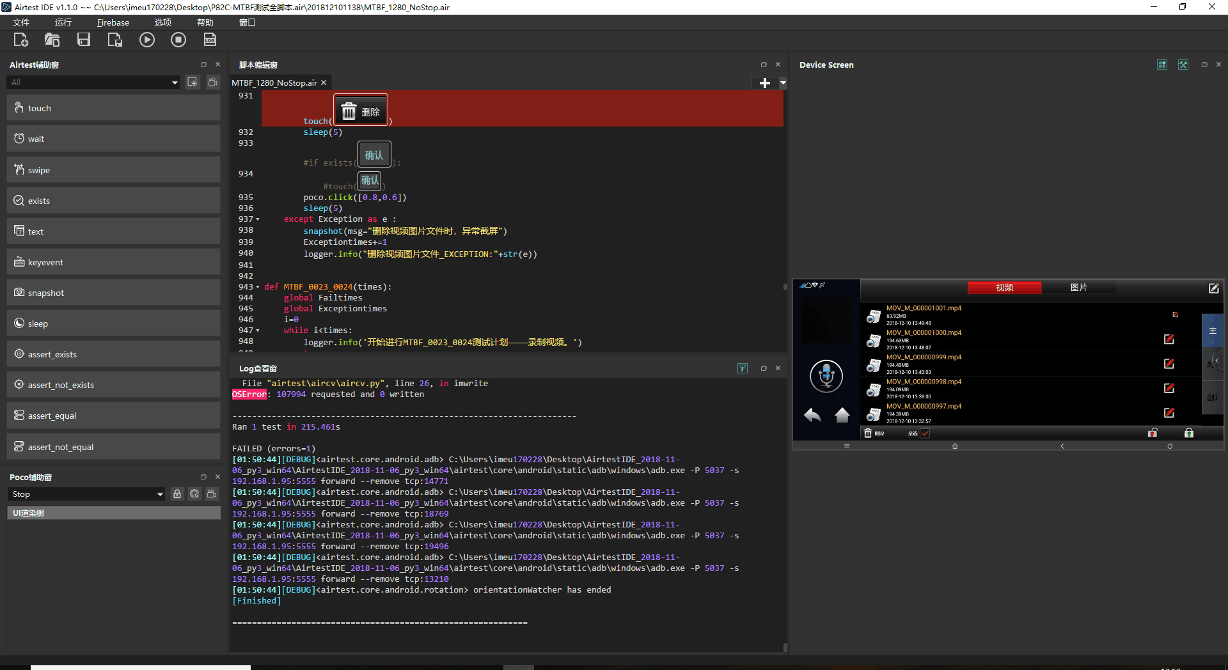Viewport: 1228px width, 670px height.
Task: Run the current script
Action: click(147, 40)
